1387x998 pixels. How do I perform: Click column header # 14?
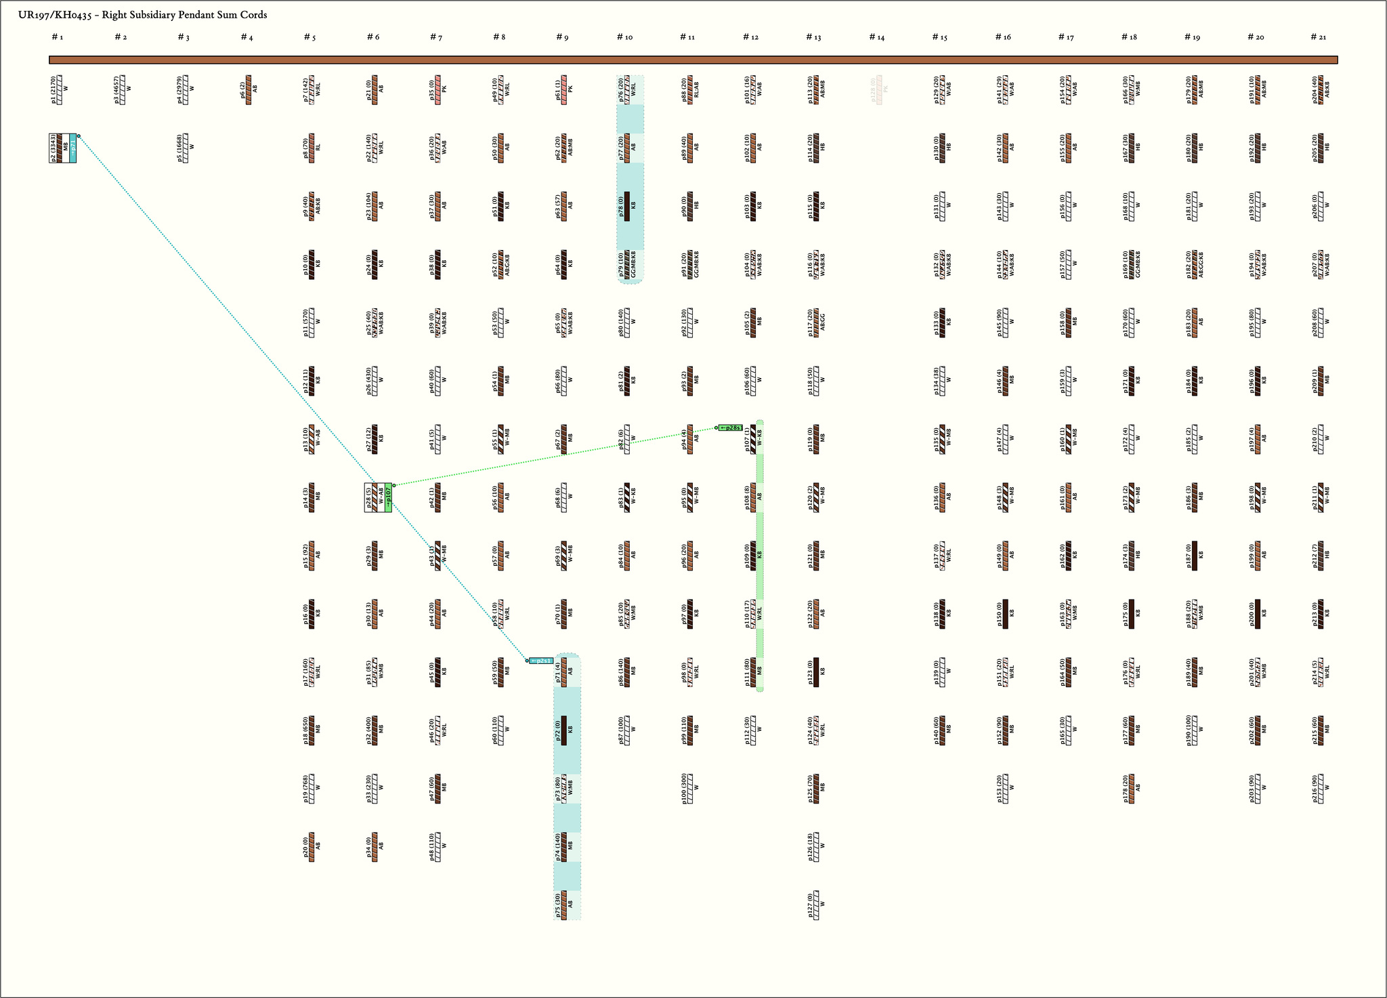coord(876,37)
